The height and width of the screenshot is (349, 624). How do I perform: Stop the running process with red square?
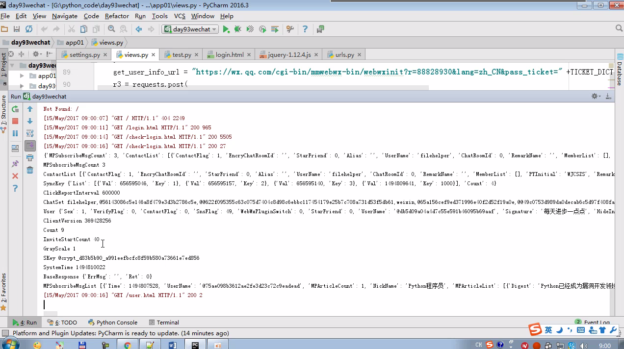(x=15, y=121)
